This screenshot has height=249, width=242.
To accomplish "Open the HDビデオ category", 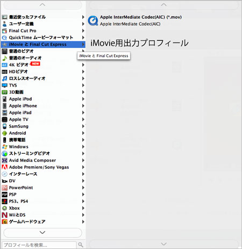I will 43,72.
